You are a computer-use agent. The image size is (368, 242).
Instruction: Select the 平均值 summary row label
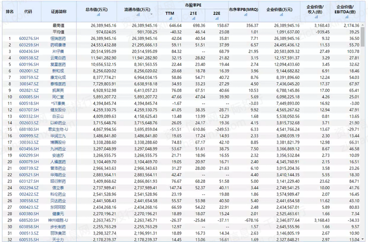(x=58, y=32)
